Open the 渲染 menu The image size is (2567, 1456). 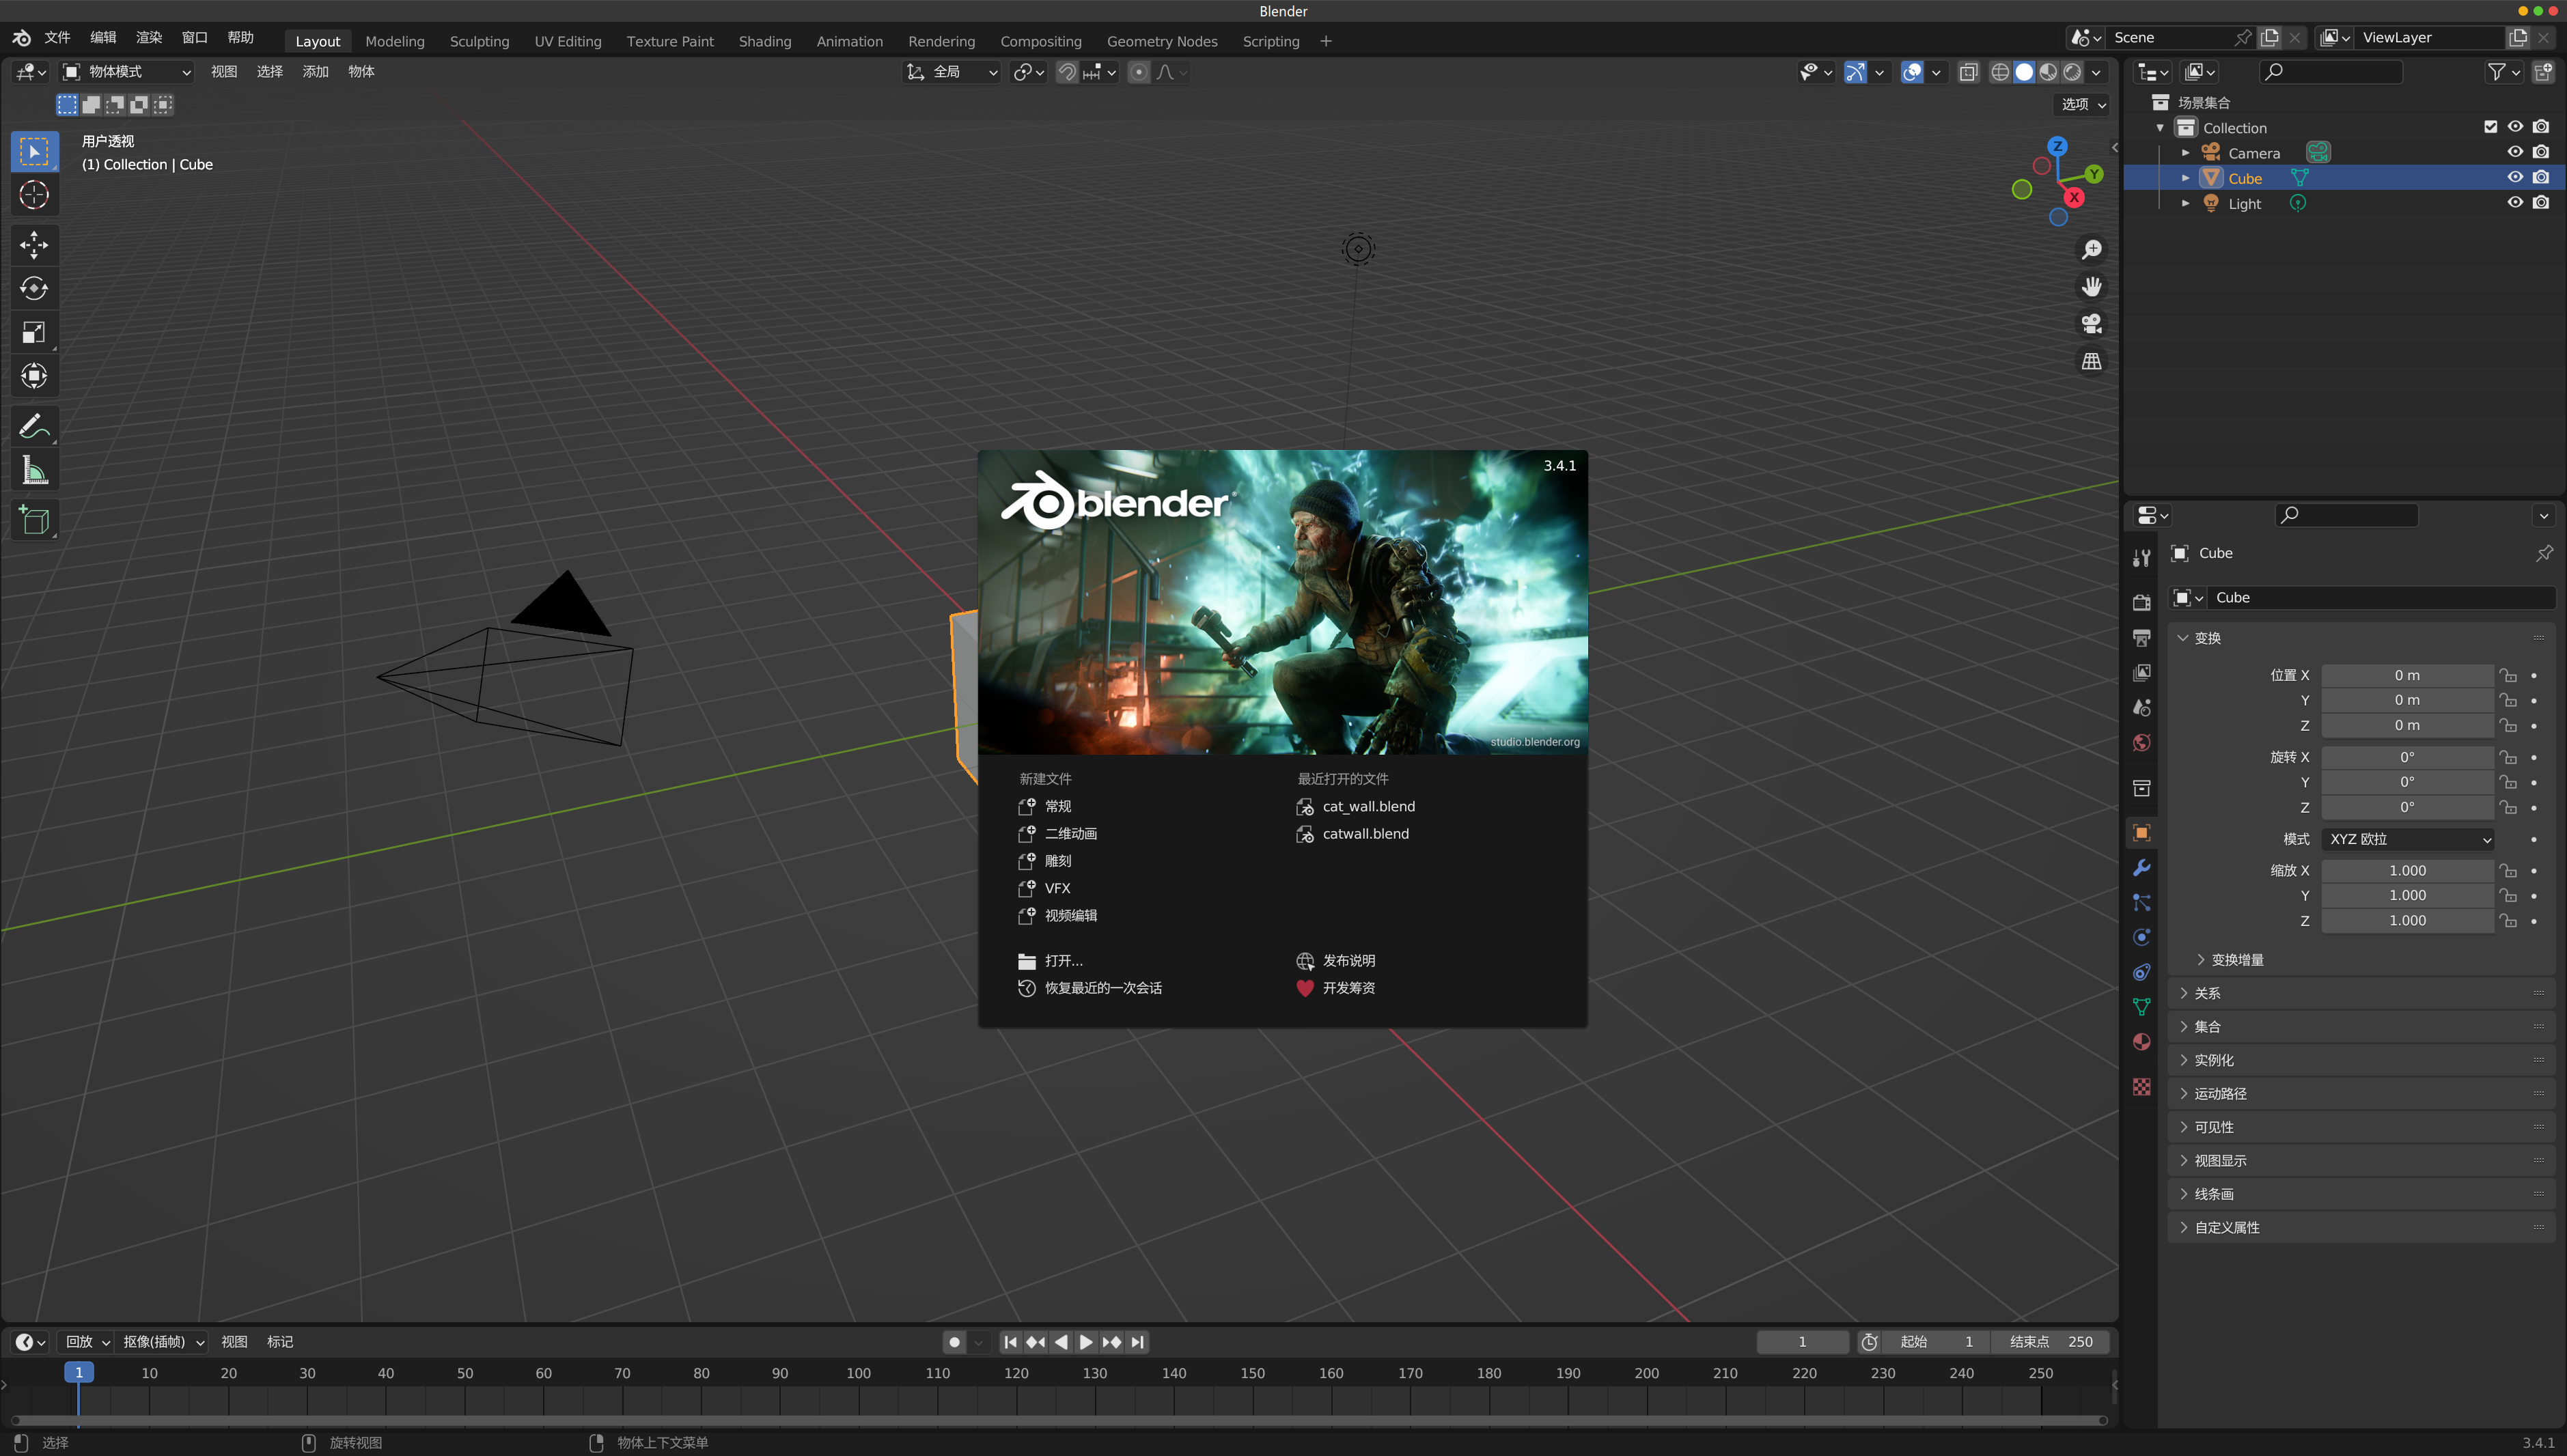[149, 37]
